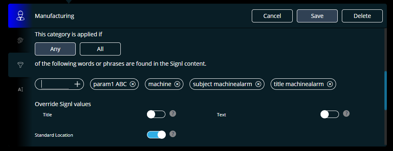Remove the 'machine' keyword tag

point(177,84)
